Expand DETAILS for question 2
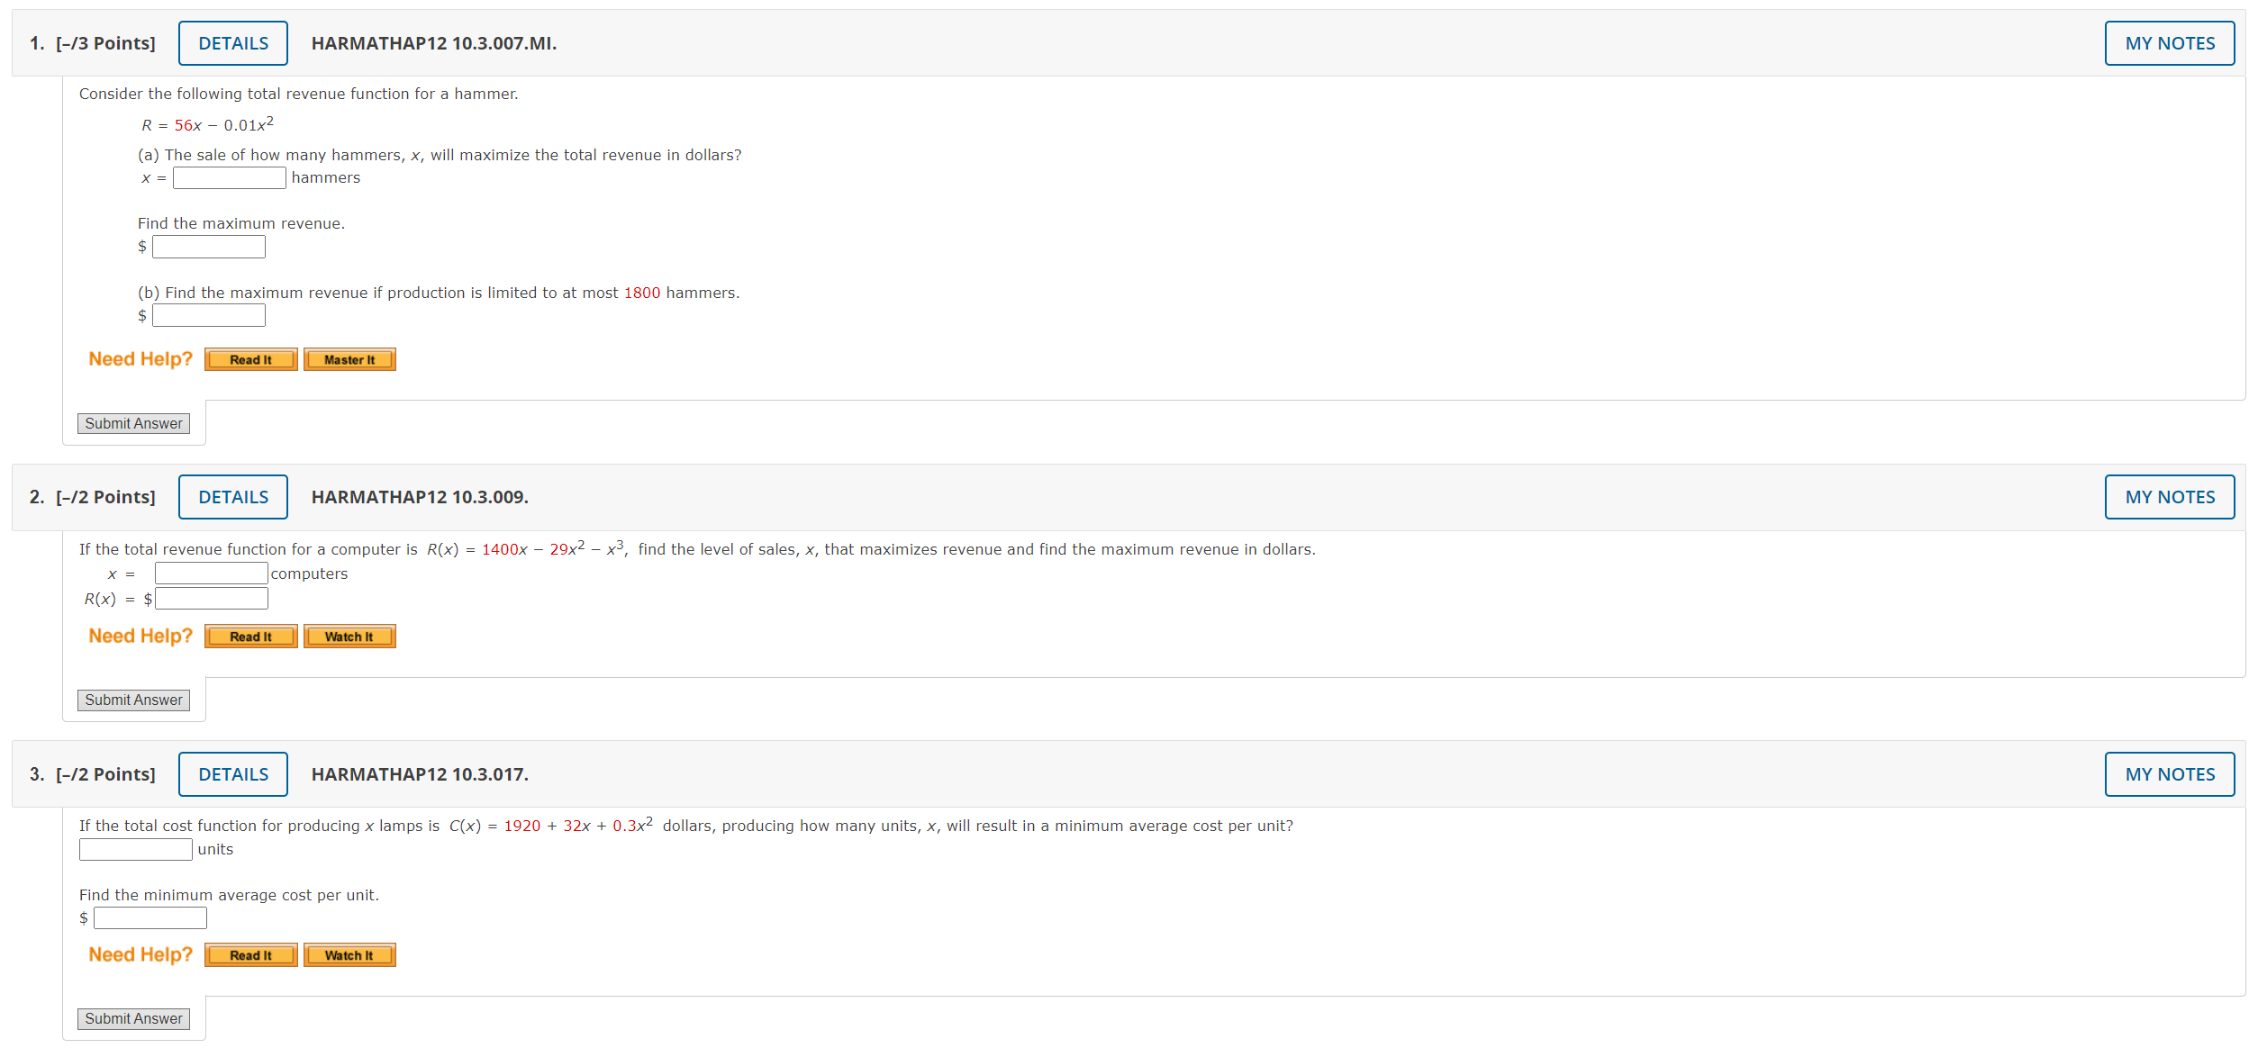2258x1057 pixels. coord(233,497)
